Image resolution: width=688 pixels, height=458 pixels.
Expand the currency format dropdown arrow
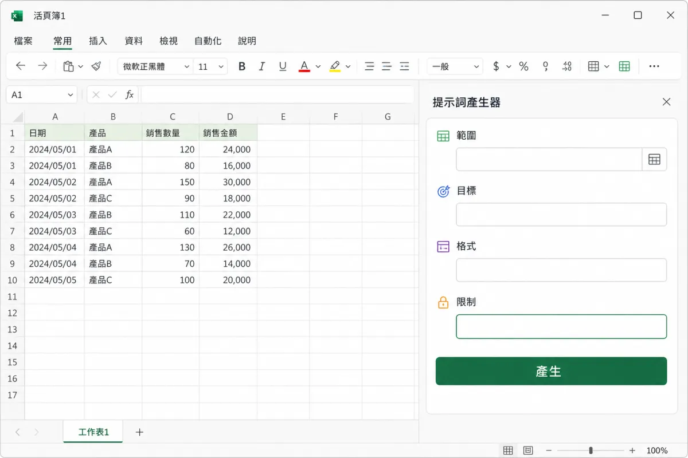(x=509, y=66)
